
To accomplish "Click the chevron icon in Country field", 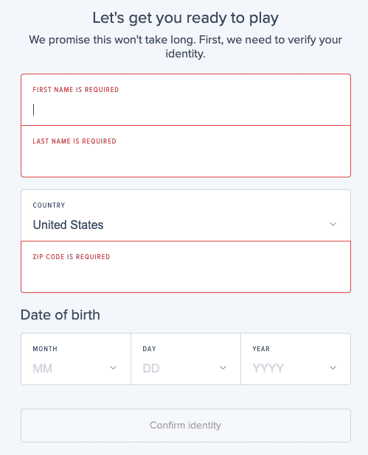I will point(333,224).
